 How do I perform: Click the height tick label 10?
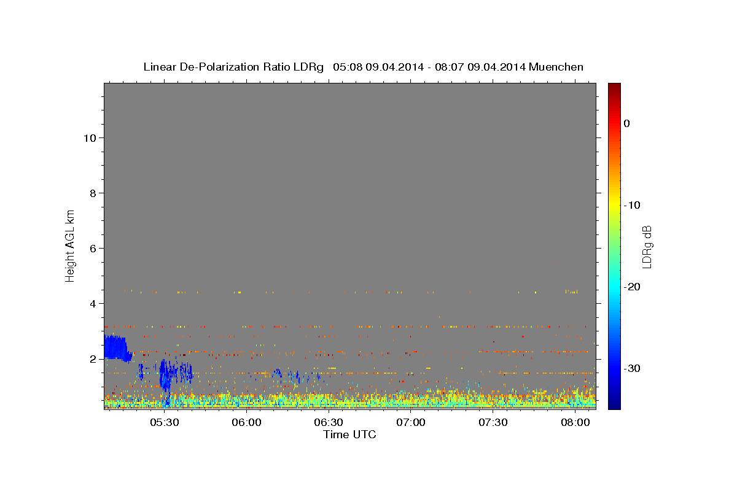90,138
